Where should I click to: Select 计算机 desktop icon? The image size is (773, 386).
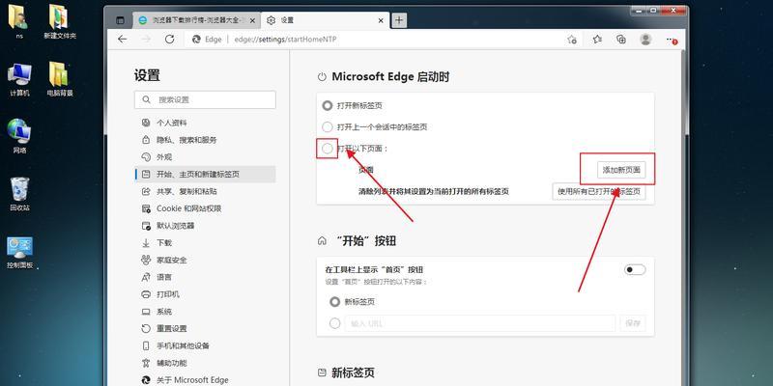point(19,79)
